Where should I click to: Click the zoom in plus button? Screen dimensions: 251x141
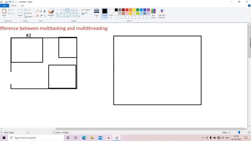click(x=249, y=132)
